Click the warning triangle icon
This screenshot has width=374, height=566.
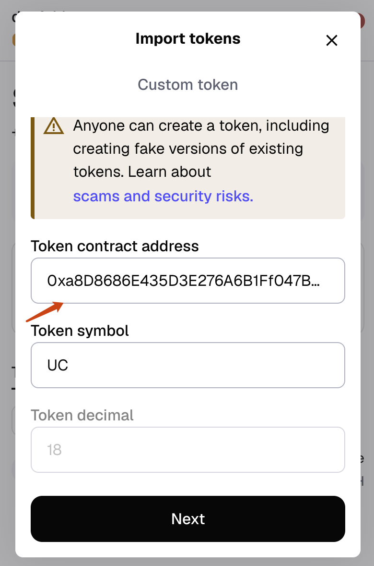tap(54, 126)
